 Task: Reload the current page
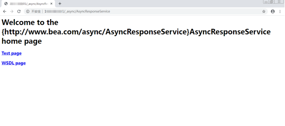[x=19, y=11]
